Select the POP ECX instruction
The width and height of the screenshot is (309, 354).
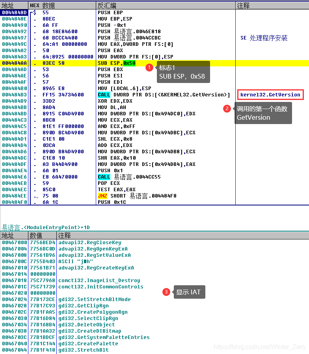[109, 183]
